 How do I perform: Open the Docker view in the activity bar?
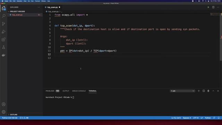3,55
